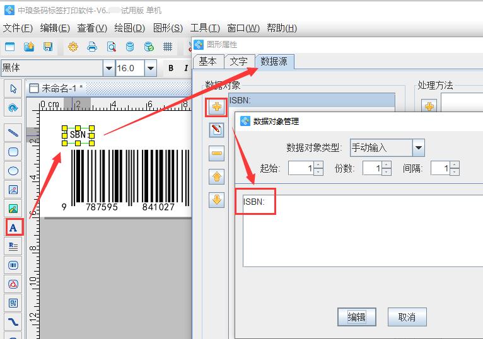Open the 绘图(D) menu
The width and height of the screenshot is (483, 339).
click(129, 28)
